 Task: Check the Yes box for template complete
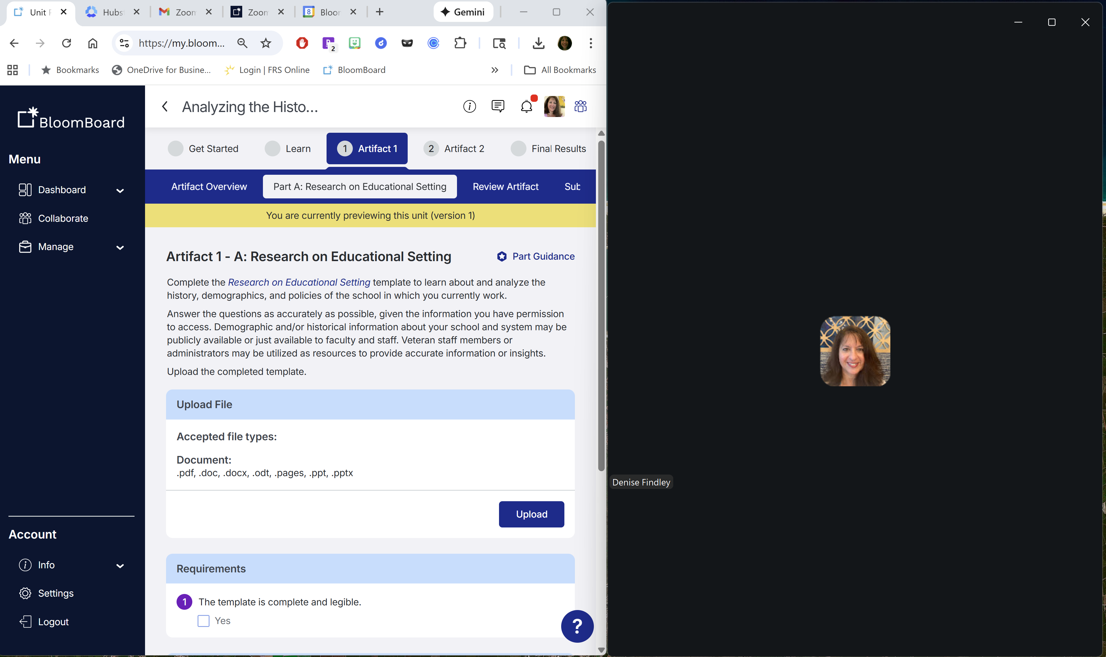coord(203,621)
